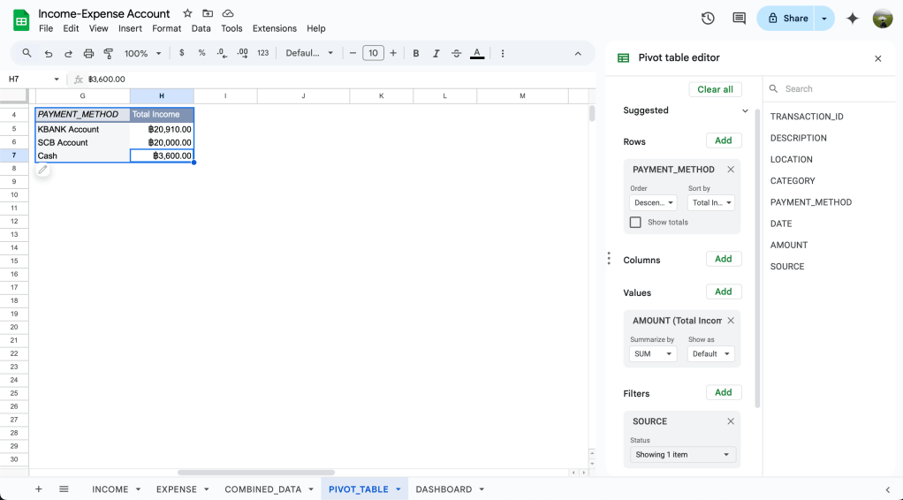Open the zoom level 100% dropdown
Viewport: 903px width, 500px height.
(x=143, y=53)
